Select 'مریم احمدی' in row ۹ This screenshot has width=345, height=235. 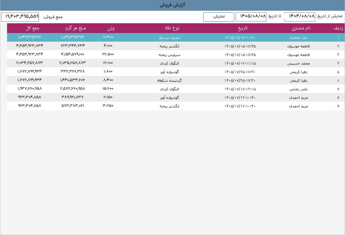click(298, 106)
